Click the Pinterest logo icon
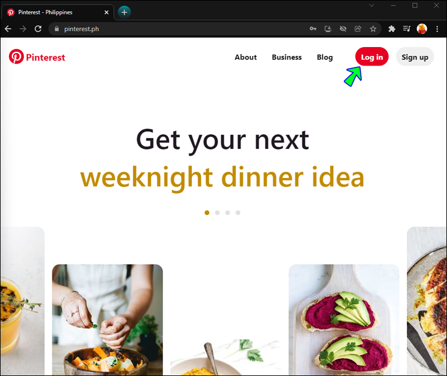447x376 pixels. [x=16, y=57]
